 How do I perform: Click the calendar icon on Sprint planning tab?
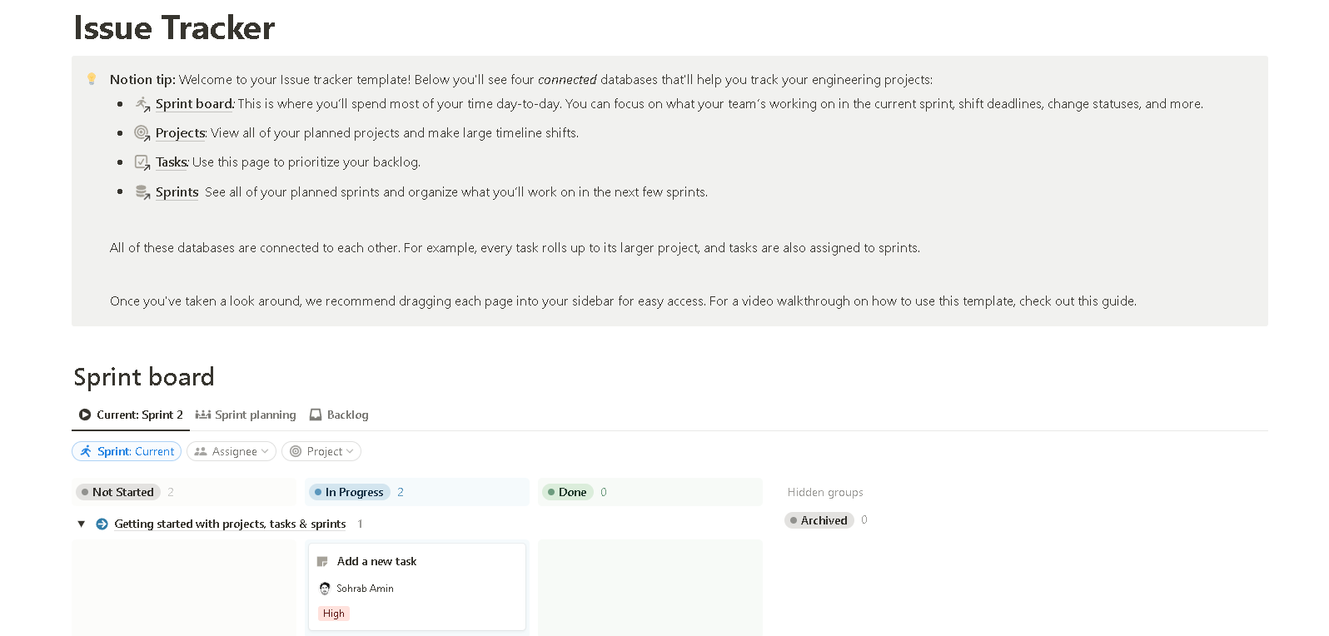(202, 414)
